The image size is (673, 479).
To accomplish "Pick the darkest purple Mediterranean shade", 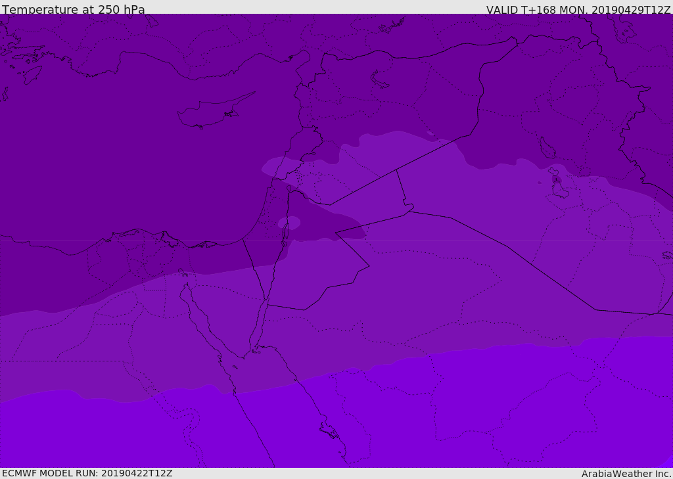I will coord(99,164).
